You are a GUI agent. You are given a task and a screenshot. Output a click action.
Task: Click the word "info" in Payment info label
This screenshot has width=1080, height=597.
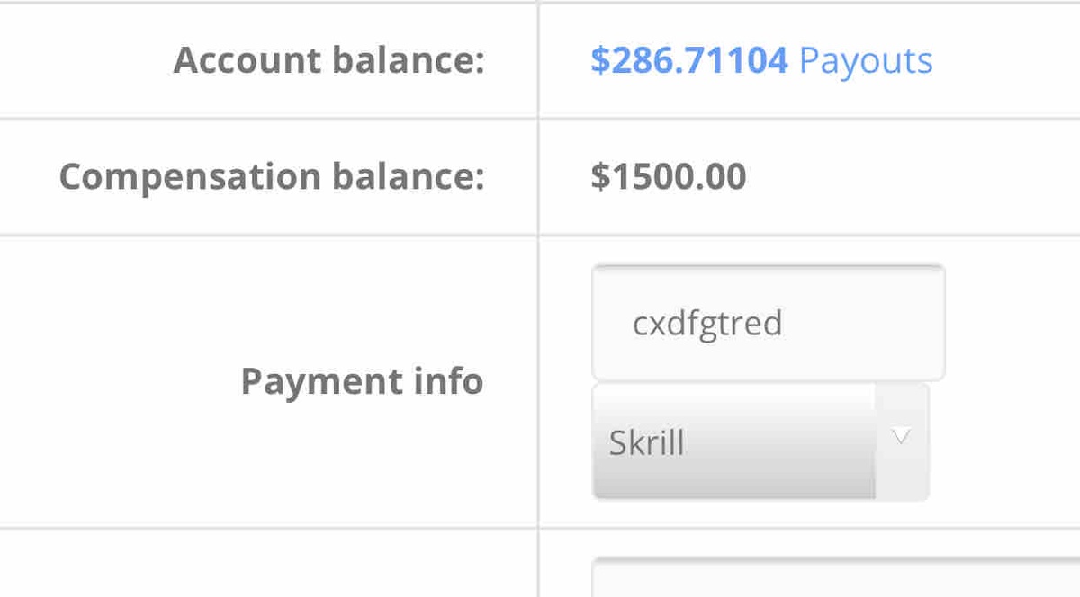coord(448,381)
